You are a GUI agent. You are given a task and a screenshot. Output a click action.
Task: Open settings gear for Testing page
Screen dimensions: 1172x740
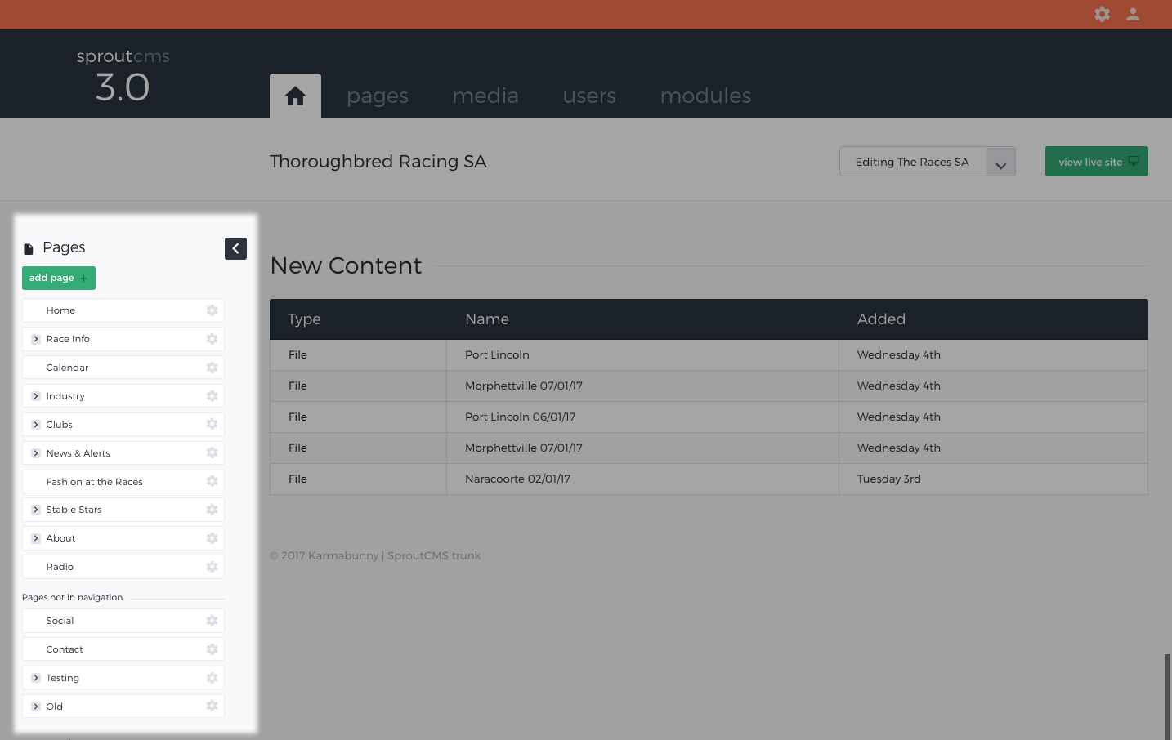[212, 678]
